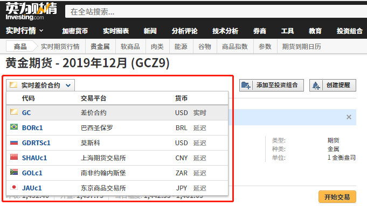This screenshot has height=206, width=367.
Task: Click the 实时 label in GC row
Action: pos(199,113)
